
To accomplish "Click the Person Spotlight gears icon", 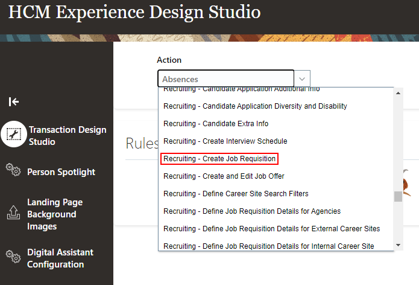I will tap(13, 170).
